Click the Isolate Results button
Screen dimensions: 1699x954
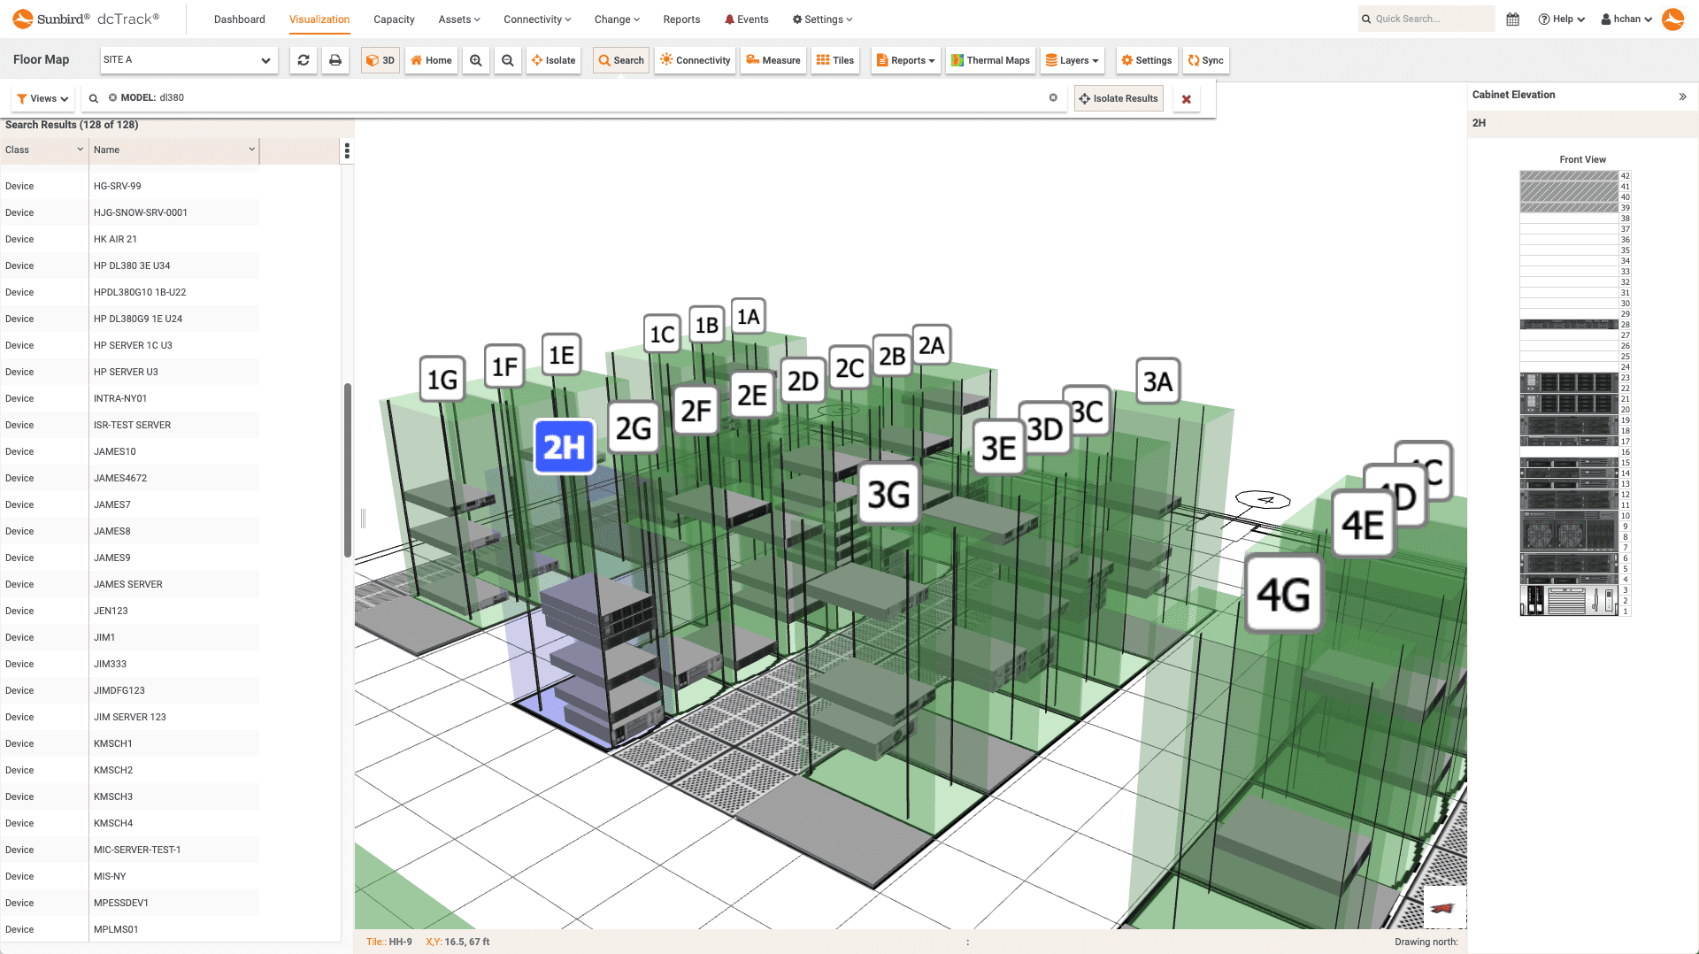pos(1119,98)
